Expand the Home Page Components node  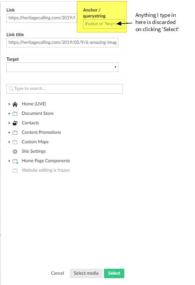pyautogui.click(x=9, y=161)
